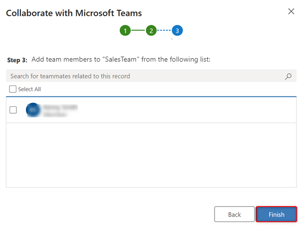Go back with the Back button
The image size is (299, 232).
[x=234, y=214]
